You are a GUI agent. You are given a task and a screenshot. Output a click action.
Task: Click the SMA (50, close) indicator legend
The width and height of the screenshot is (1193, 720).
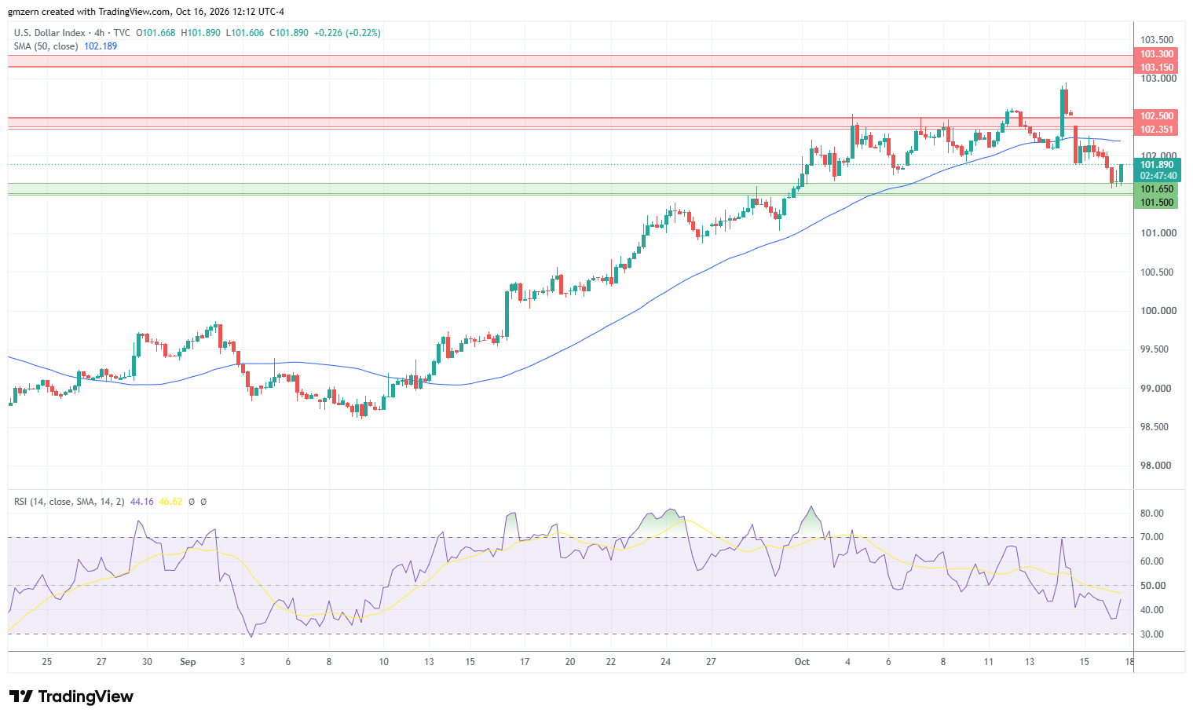click(46, 46)
